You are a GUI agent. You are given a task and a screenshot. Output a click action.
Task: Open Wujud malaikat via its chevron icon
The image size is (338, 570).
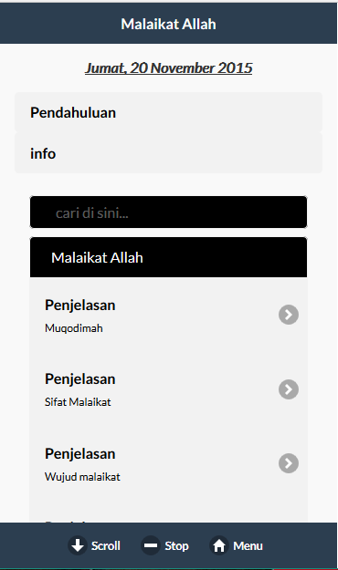pos(289,463)
